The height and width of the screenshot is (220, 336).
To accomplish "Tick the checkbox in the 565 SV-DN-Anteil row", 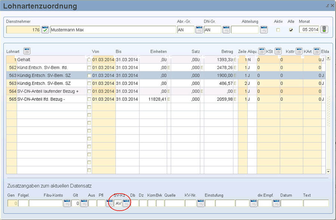I will tap(89, 99).
